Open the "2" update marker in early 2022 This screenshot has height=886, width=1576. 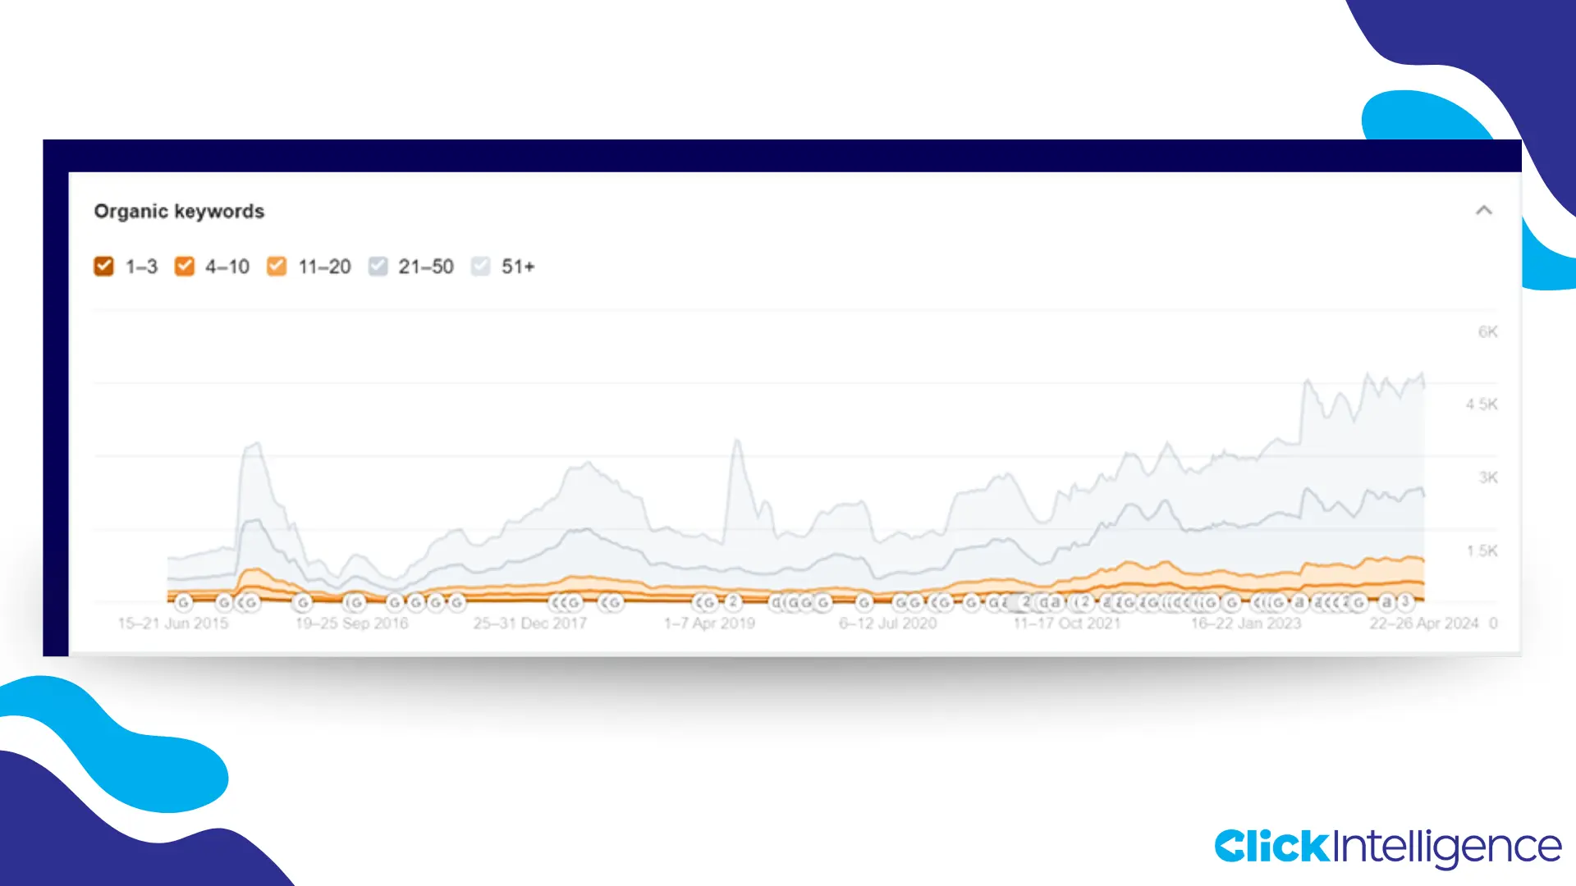click(x=1083, y=601)
